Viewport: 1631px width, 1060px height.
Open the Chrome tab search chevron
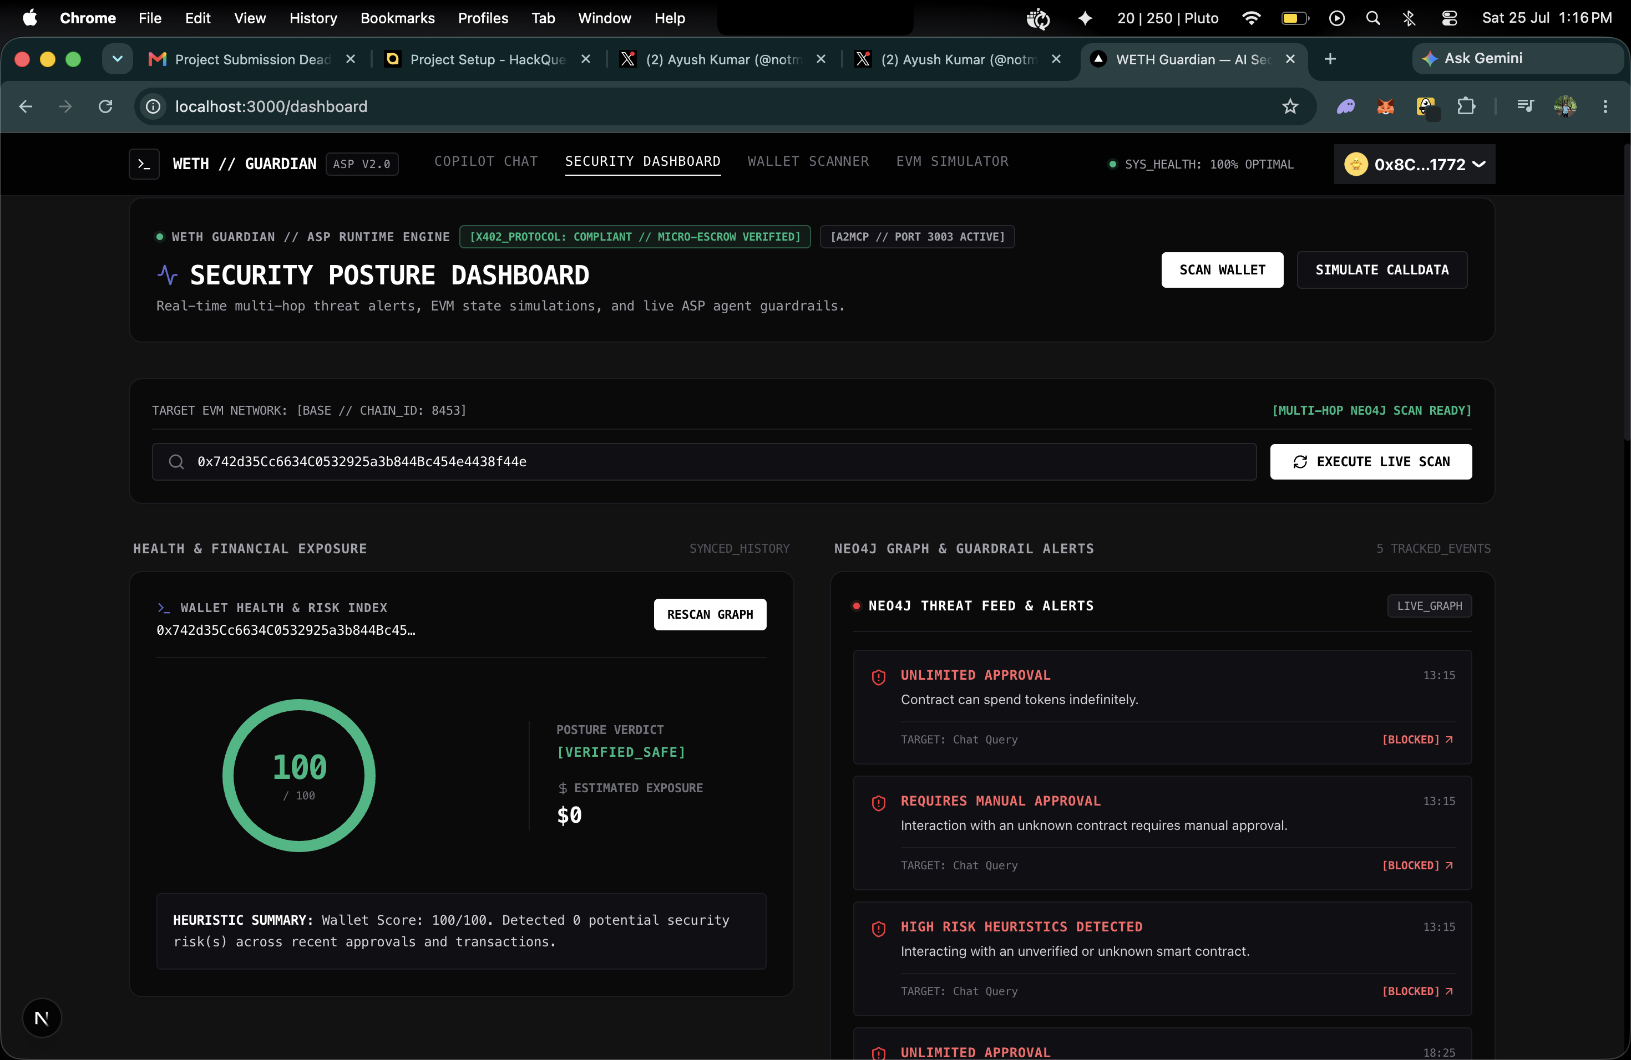point(117,59)
